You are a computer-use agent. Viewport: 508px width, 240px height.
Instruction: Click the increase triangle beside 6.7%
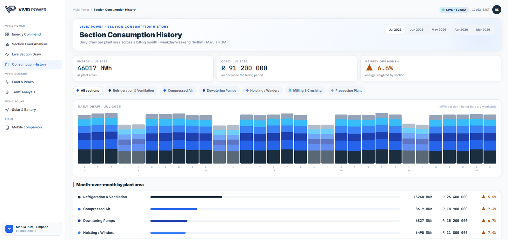pyautogui.click(x=484, y=220)
